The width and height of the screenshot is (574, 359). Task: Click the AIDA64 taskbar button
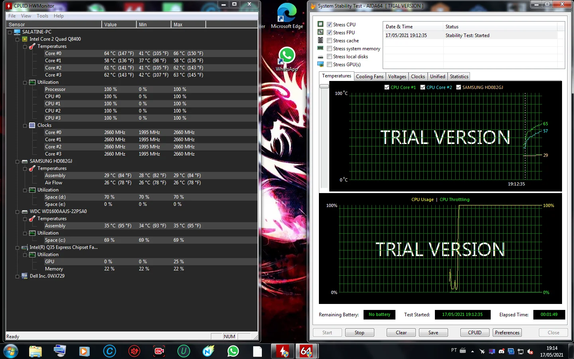[306, 351]
